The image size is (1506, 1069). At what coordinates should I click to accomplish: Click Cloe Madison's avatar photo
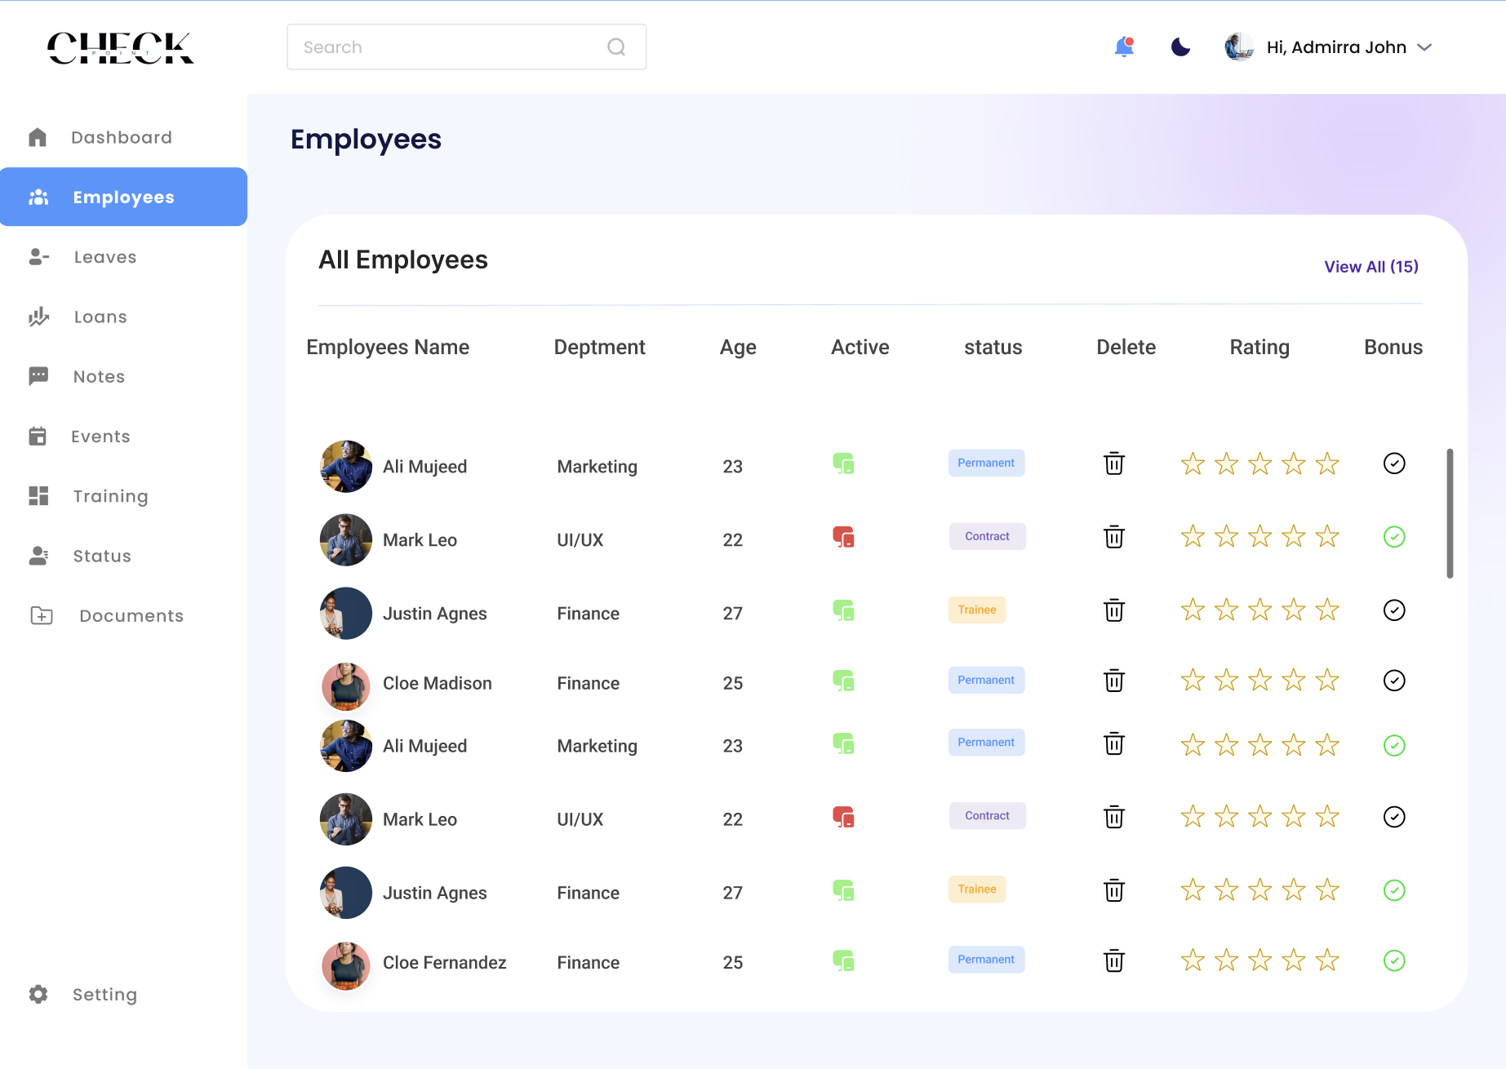pos(346,685)
